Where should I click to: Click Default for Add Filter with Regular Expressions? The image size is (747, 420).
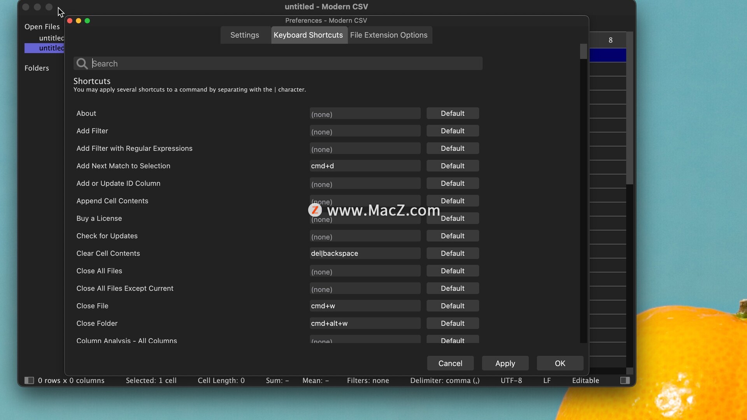point(453,149)
